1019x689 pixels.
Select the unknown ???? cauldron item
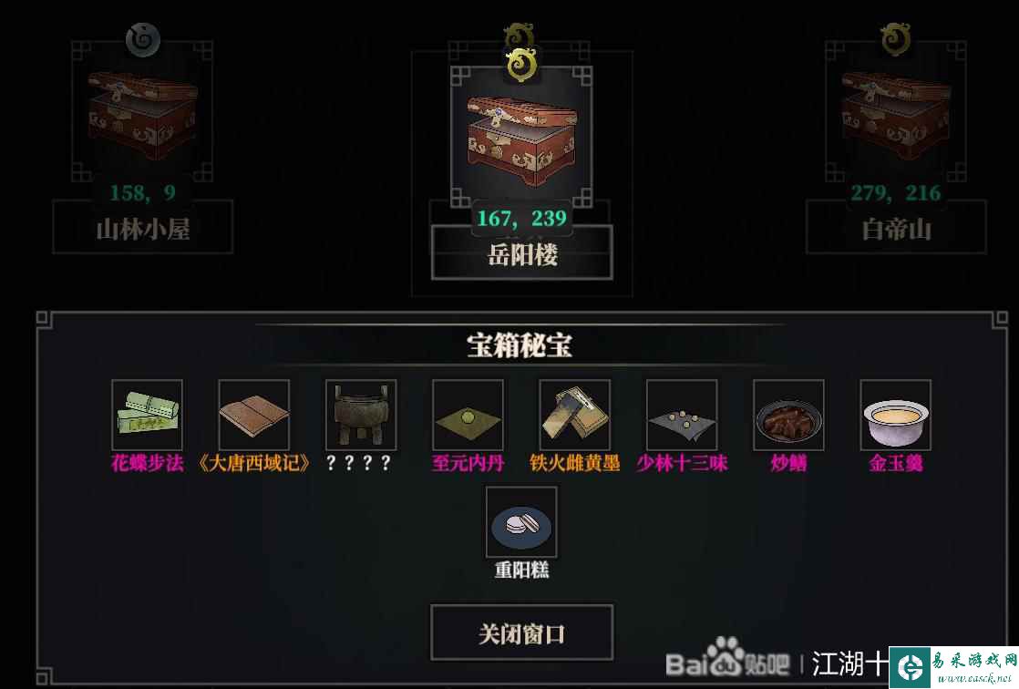click(x=361, y=416)
